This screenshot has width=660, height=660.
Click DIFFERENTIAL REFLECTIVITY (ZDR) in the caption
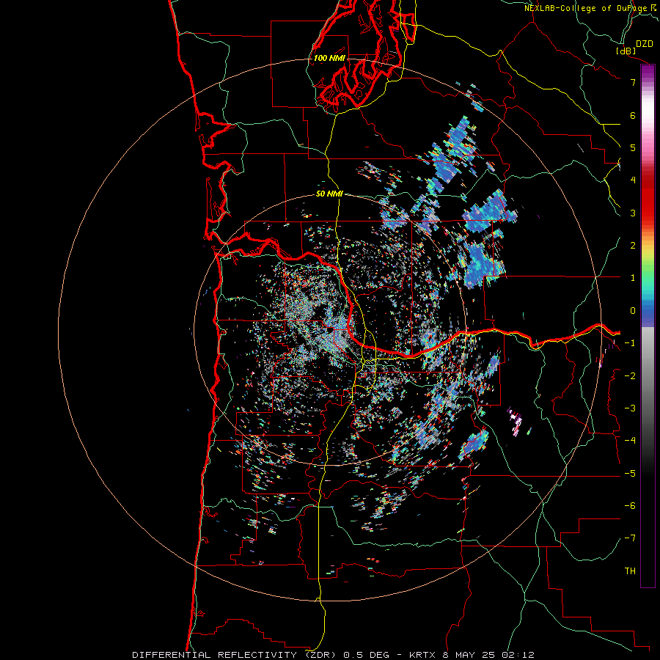[x=235, y=655]
